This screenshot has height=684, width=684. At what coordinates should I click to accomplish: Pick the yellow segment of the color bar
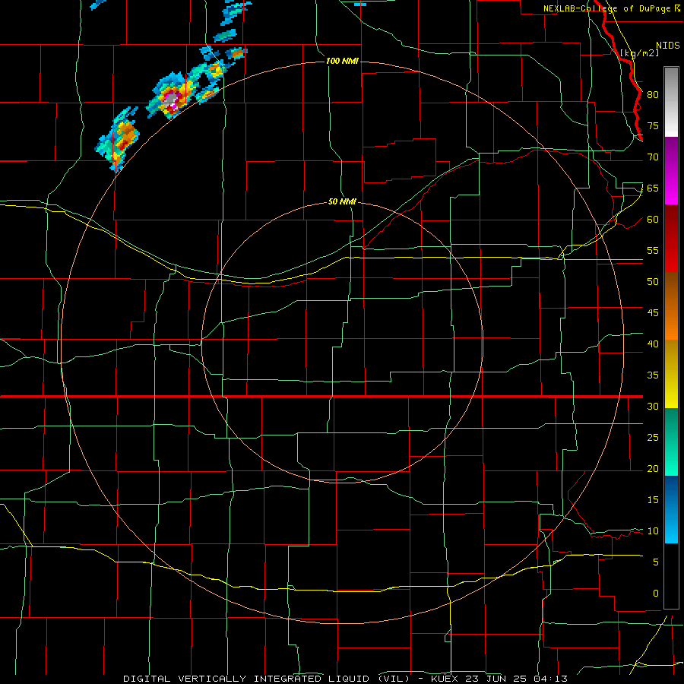(671, 374)
